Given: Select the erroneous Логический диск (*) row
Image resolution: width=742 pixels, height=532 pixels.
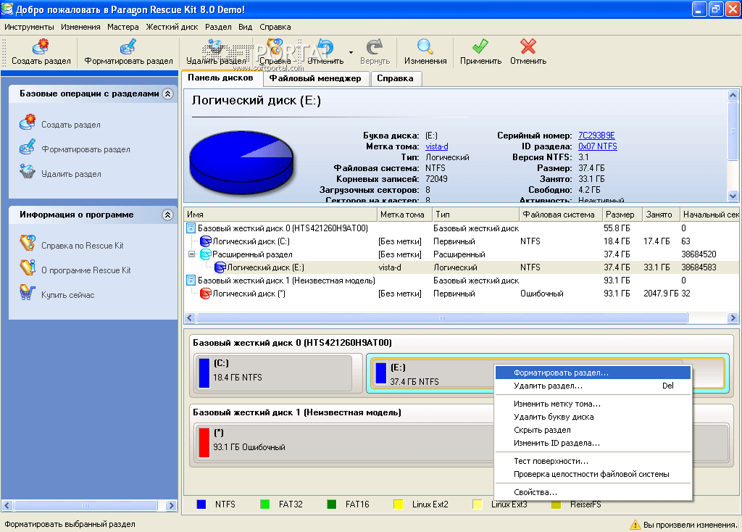Looking at the screenshot, I should [x=462, y=294].
